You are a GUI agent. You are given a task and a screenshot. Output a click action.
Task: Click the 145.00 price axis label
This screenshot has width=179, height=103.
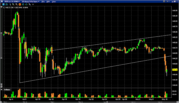tap(175, 42)
